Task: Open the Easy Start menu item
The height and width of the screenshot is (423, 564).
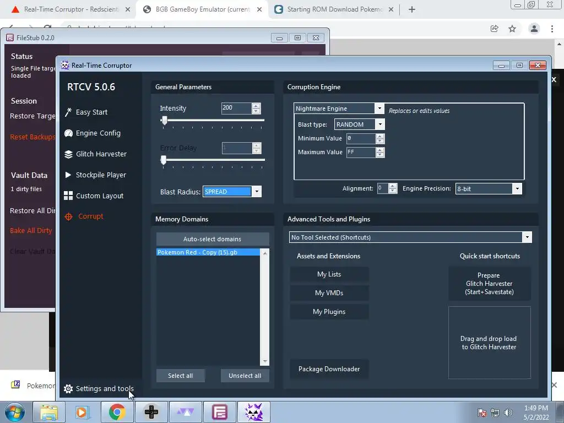Action: pos(91,112)
